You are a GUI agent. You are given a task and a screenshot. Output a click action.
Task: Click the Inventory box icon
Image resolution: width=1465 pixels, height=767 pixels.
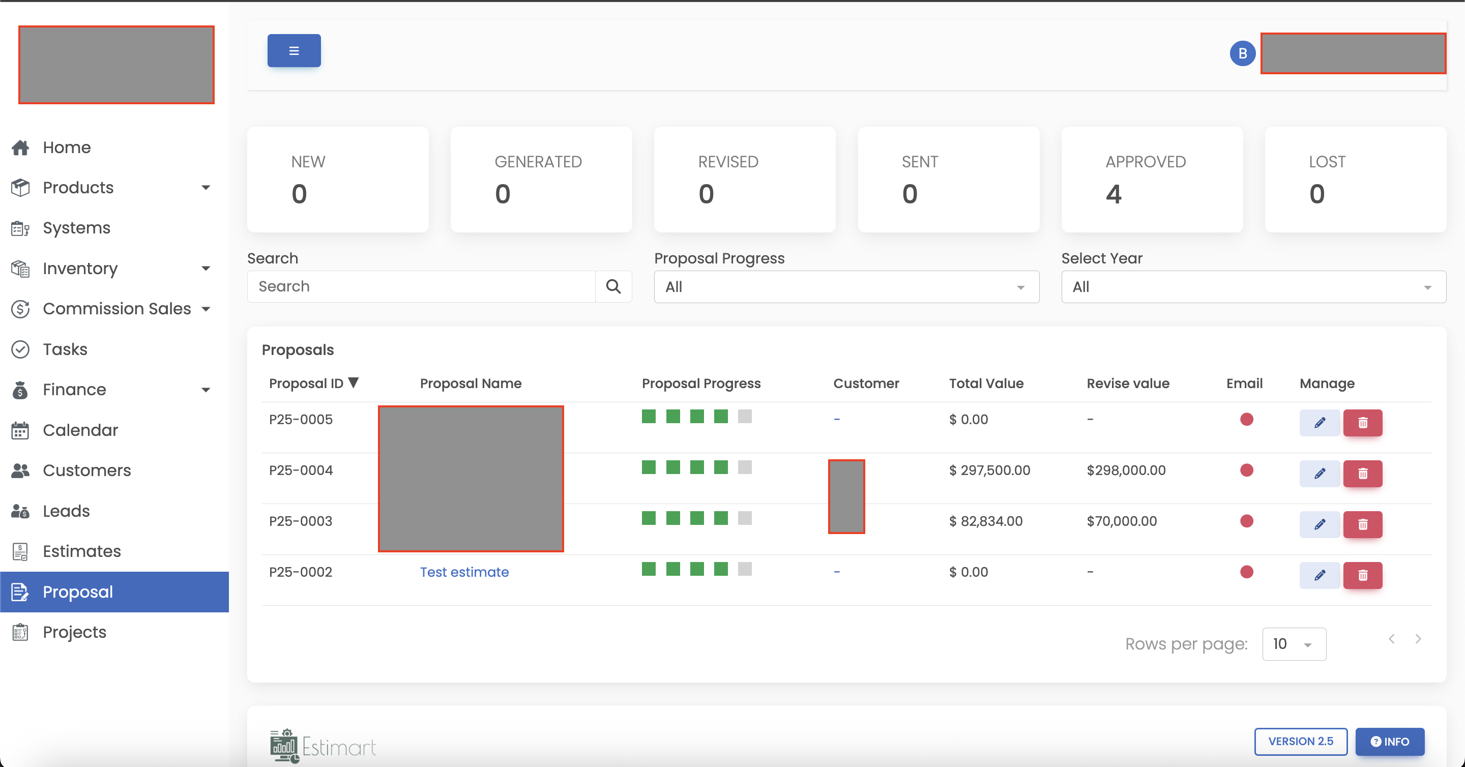[x=20, y=269]
